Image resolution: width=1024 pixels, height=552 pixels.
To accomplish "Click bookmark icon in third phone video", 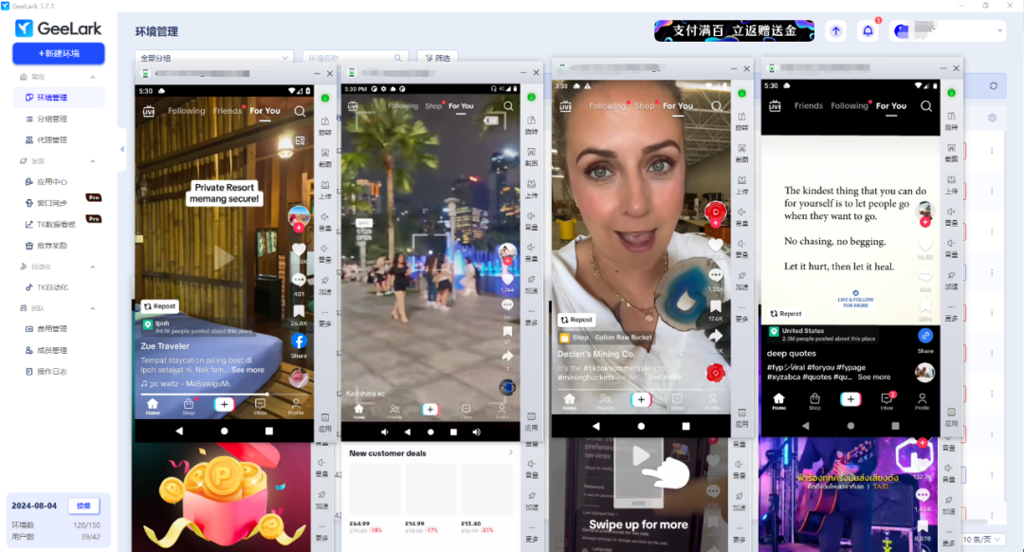I will tap(716, 306).
